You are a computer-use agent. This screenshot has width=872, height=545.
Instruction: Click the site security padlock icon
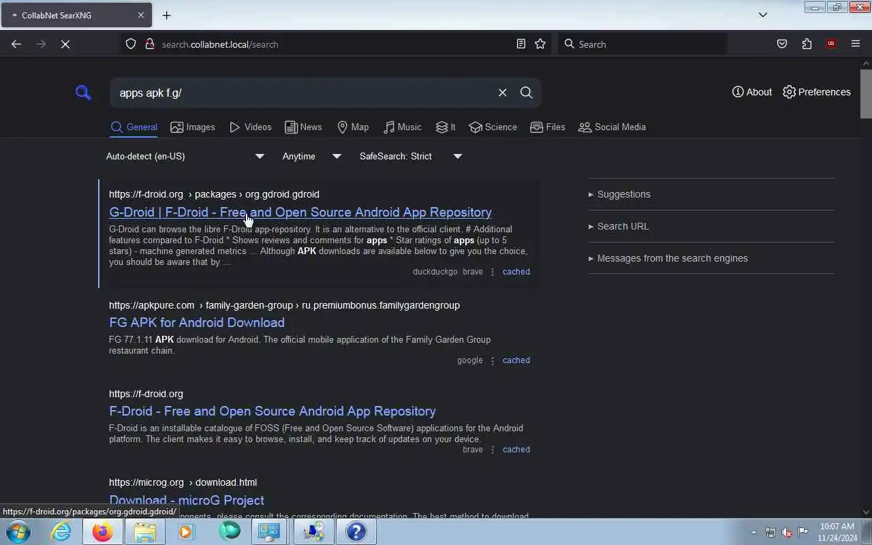point(150,44)
